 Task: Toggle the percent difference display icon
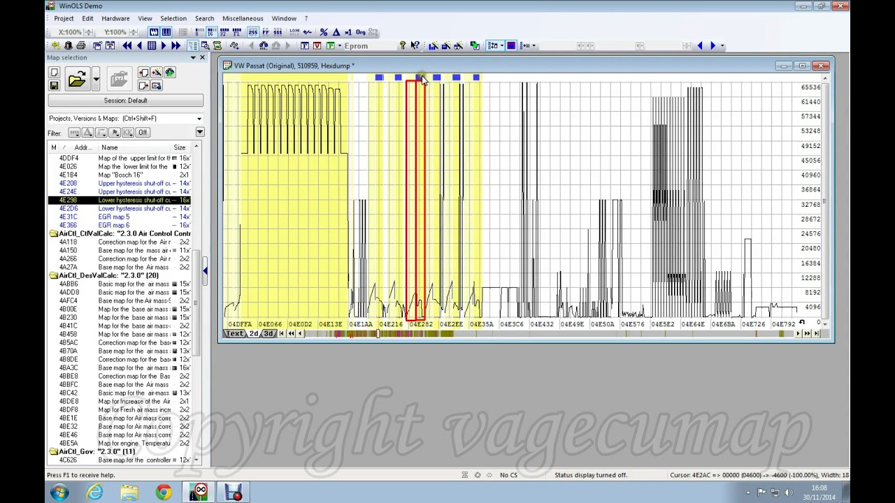coord(323,32)
